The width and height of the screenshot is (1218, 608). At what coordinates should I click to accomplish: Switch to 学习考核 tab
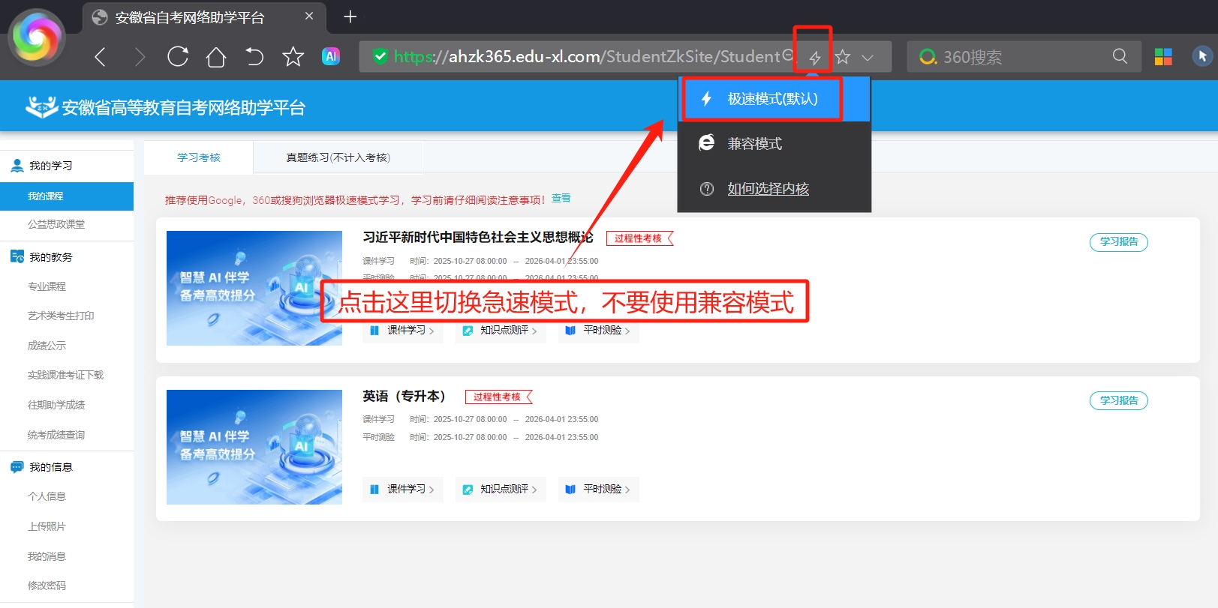click(199, 157)
